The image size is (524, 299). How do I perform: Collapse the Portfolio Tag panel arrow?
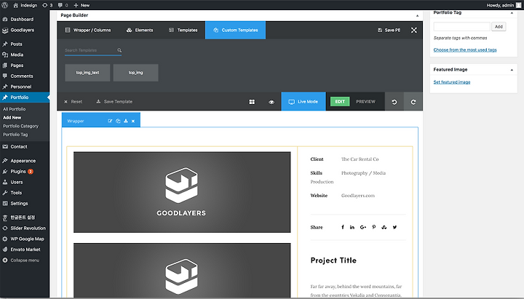point(512,13)
